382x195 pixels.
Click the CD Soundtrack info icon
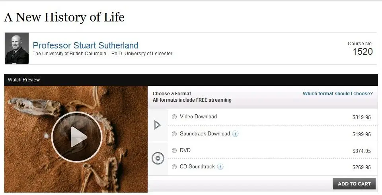[x=220, y=167]
